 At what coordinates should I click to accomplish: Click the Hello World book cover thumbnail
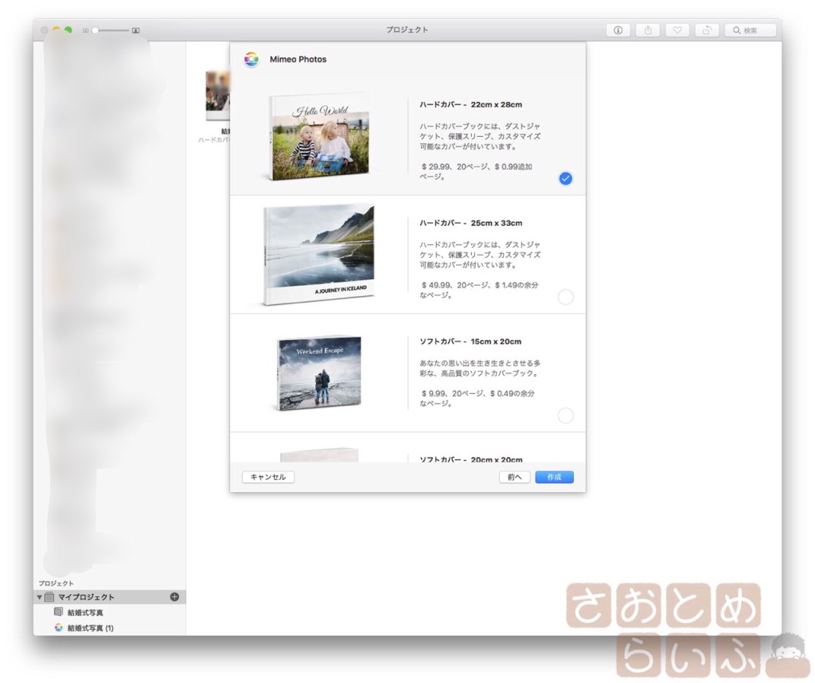[319, 137]
